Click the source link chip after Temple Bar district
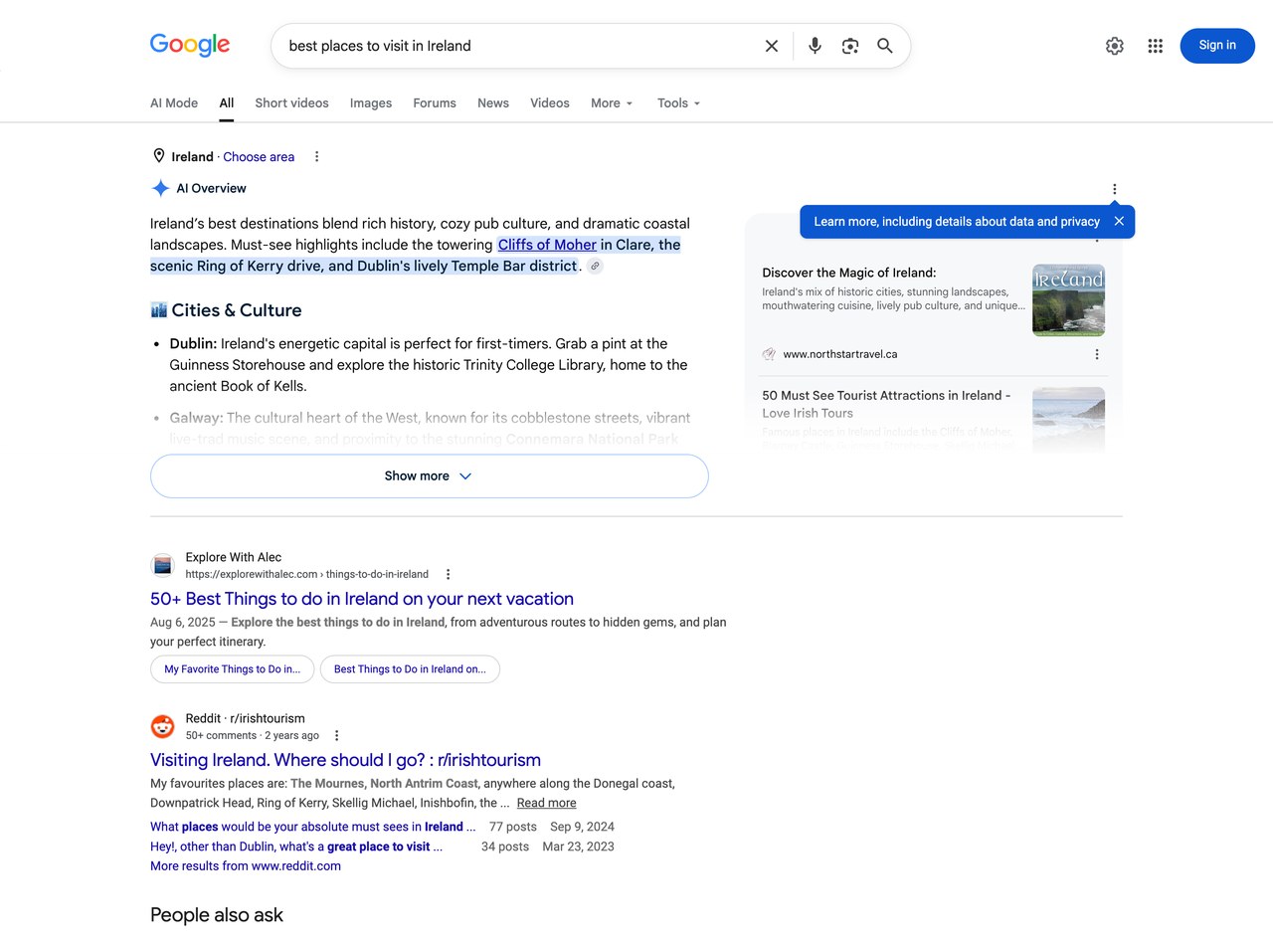The width and height of the screenshot is (1273, 940). 595,267
